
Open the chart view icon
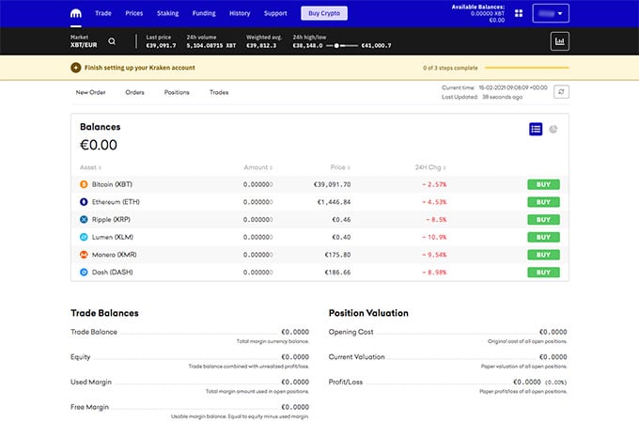[x=559, y=41]
